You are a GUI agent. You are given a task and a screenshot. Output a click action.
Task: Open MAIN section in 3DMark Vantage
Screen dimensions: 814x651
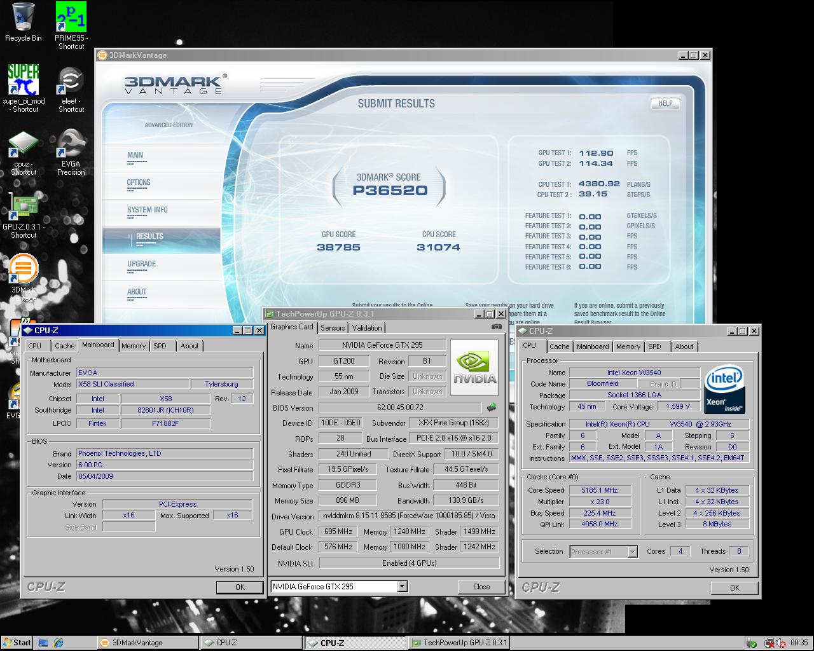(135, 155)
